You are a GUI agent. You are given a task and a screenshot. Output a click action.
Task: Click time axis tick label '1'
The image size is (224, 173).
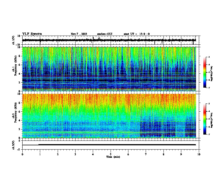(x=40, y=154)
